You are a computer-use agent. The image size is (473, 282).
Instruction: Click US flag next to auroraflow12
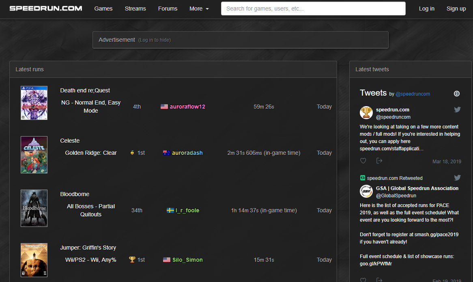coord(164,107)
